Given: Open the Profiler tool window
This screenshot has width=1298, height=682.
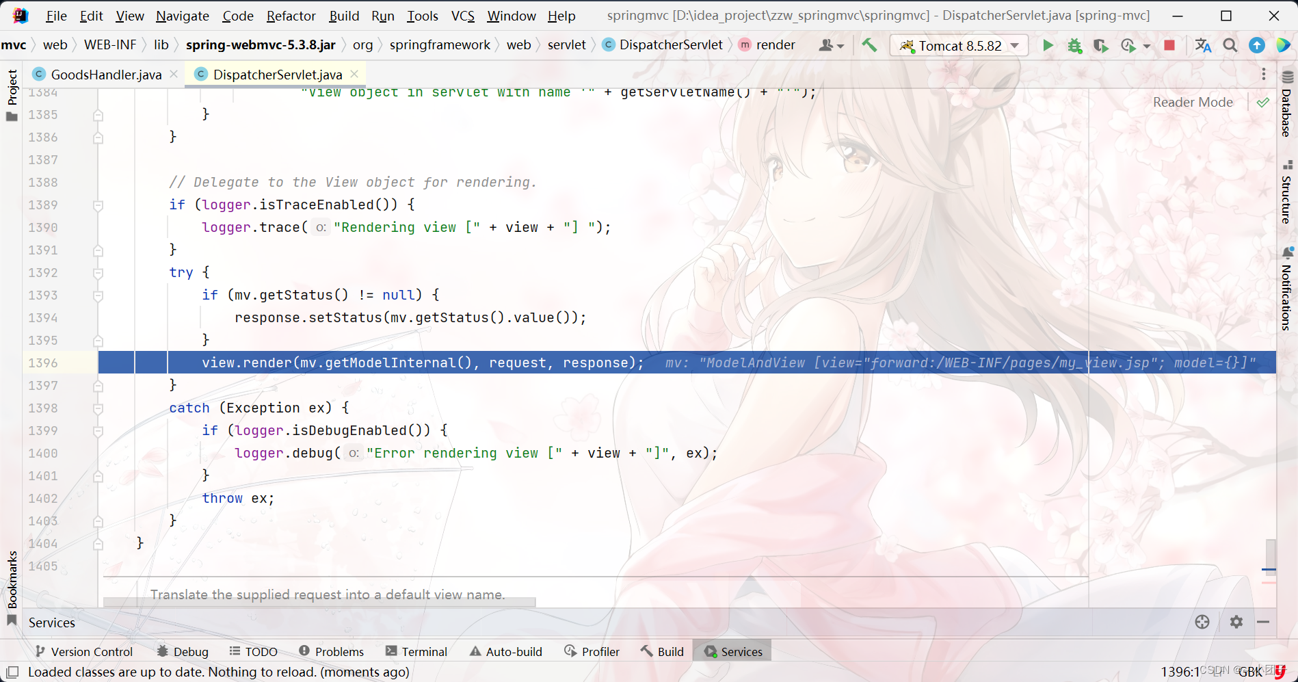Looking at the screenshot, I should tap(592, 651).
